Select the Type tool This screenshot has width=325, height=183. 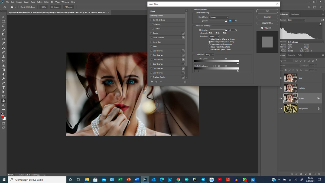(x=4, y=87)
